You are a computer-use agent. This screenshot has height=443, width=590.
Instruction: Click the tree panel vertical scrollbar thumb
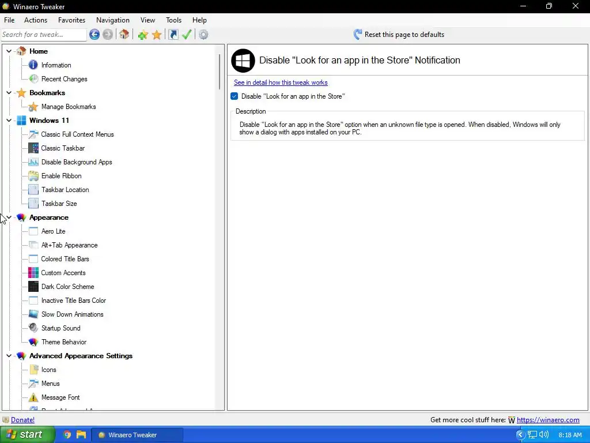219,71
